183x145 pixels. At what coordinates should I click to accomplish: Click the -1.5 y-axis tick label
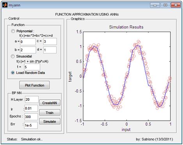[78, 121]
